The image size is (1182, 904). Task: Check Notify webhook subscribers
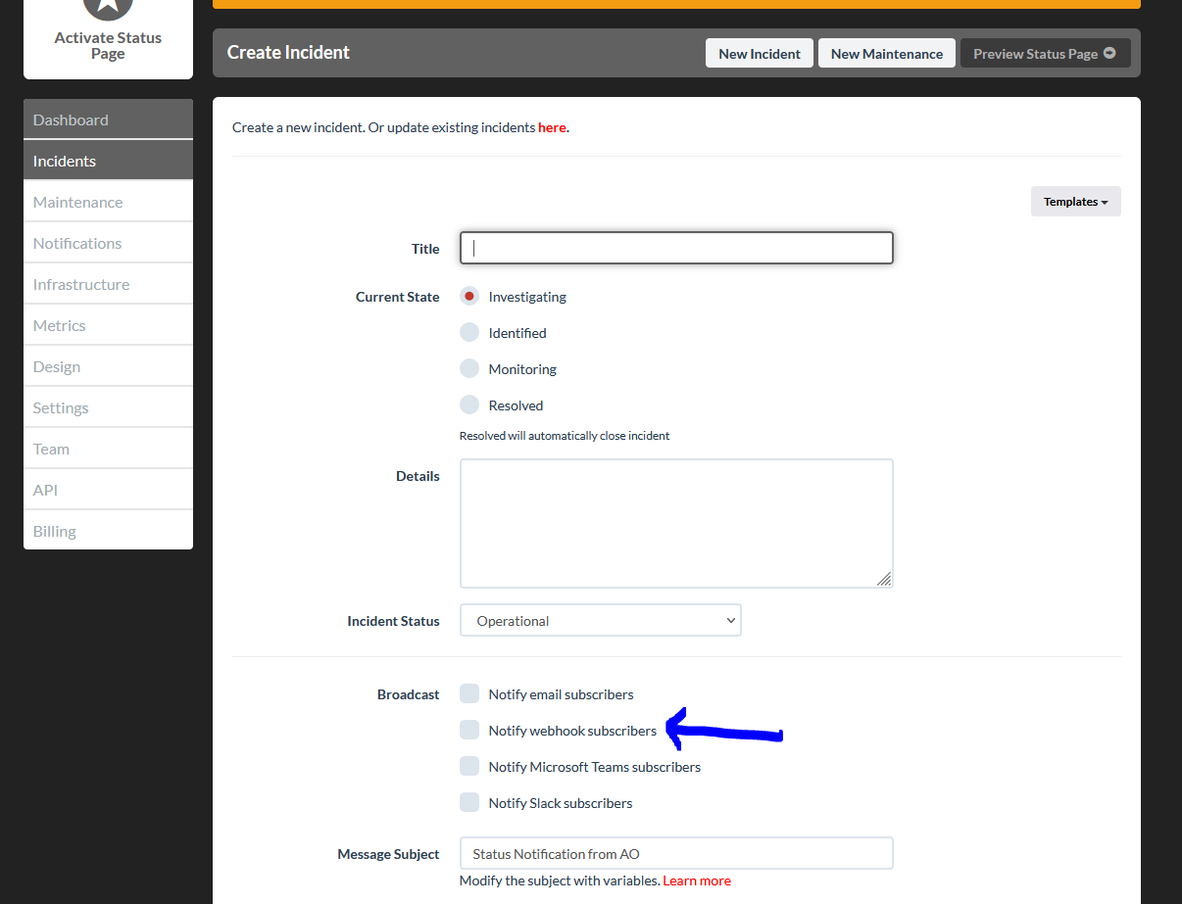click(469, 731)
